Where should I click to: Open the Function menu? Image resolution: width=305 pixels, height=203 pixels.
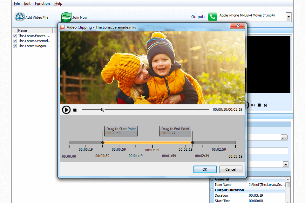click(42, 3)
